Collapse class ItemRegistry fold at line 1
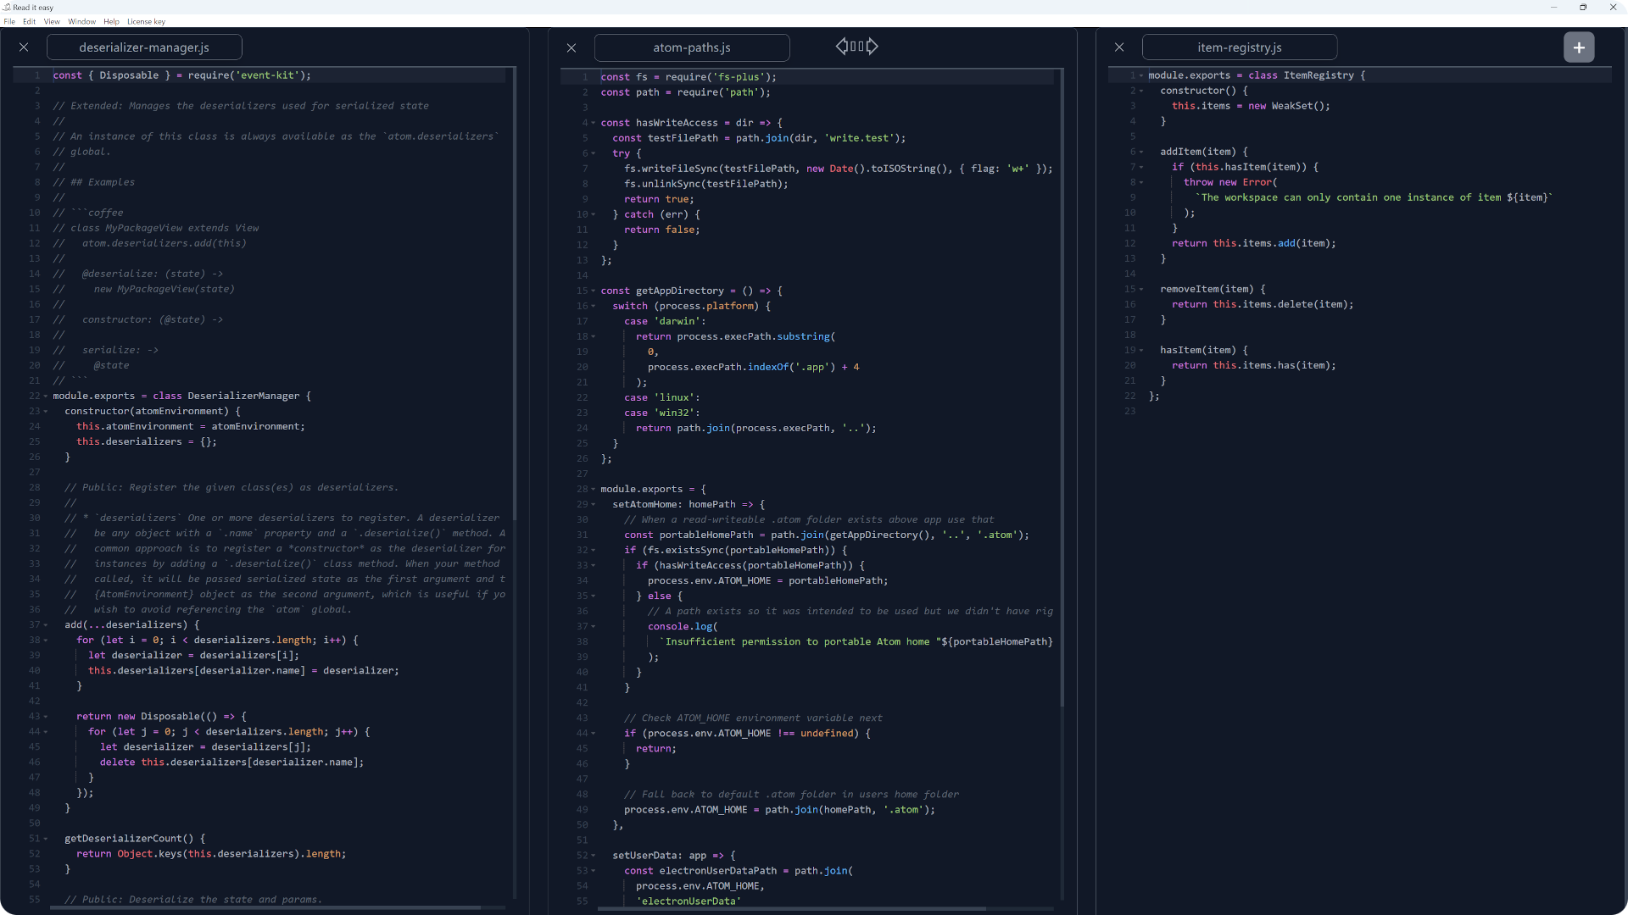The height and width of the screenshot is (915, 1628). tap(1141, 75)
